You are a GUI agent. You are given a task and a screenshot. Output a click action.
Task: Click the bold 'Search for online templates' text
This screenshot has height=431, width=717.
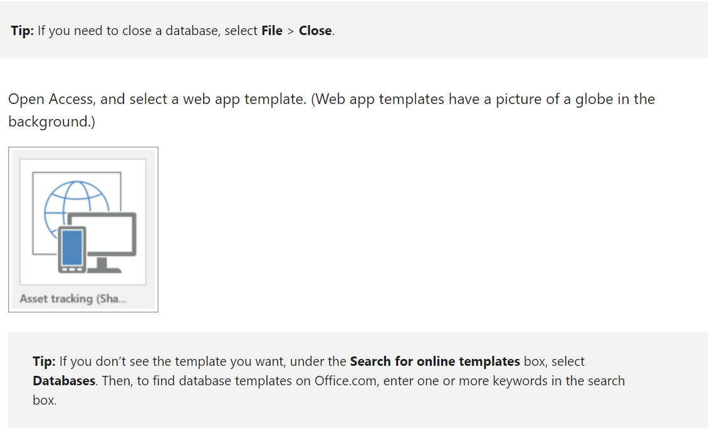click(435, 361)
